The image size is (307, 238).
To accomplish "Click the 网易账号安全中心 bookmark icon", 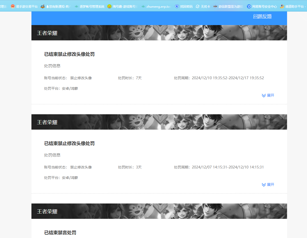I will click(249, 7).
